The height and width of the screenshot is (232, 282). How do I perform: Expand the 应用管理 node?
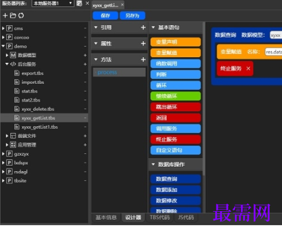pyautogui.click(x=7, y=145)
